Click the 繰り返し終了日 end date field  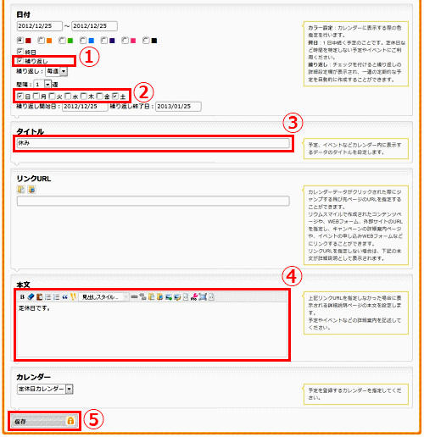pos(178,107)
